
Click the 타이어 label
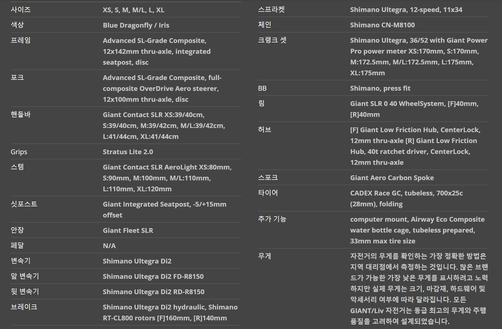point(268,193)
